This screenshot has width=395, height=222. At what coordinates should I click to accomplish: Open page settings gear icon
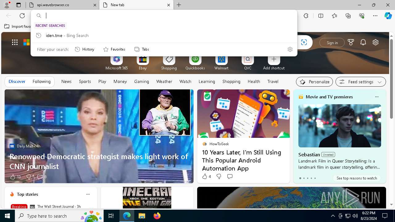tap(376, 43)
